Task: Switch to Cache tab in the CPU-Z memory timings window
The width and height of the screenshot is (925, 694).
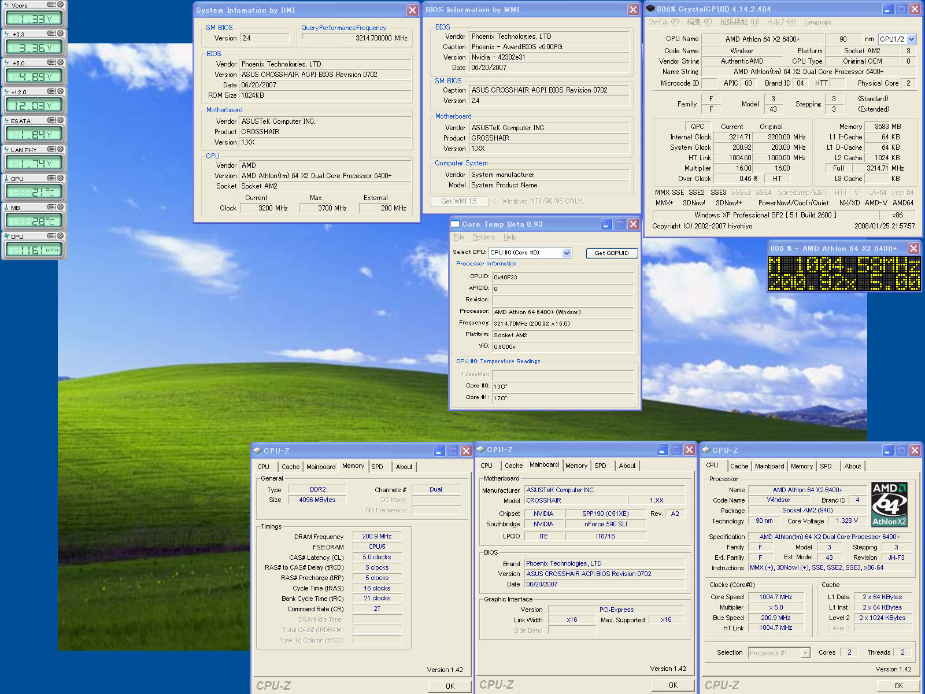Action: [x=290, y=467]
